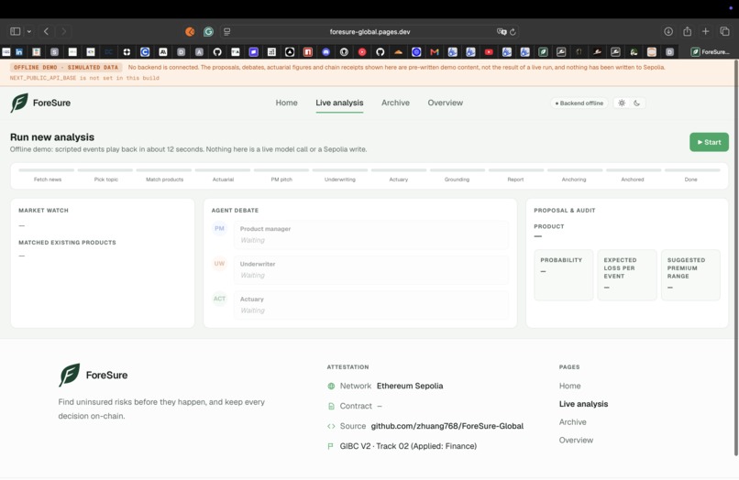Click the ForeSure logo in header

pos(40,103)
